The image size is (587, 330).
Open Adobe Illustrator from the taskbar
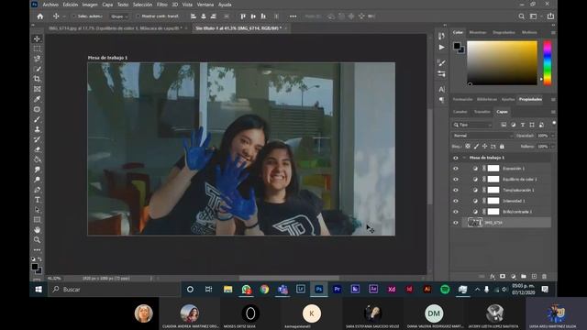click(x=426, y=290)
